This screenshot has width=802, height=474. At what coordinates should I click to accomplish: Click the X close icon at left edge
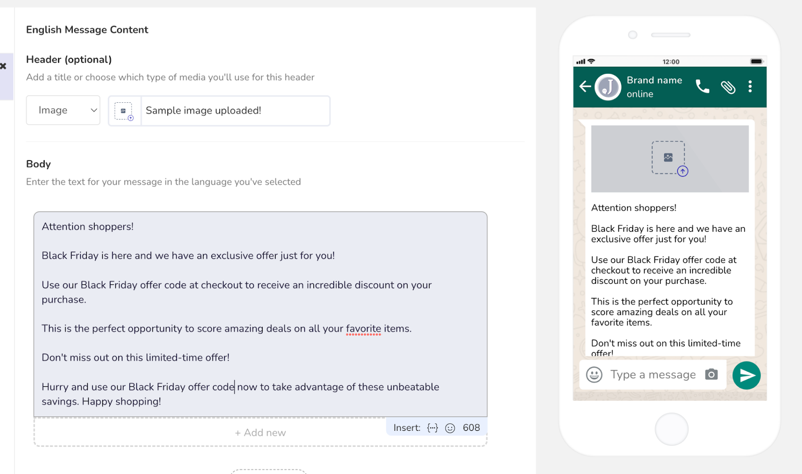point(3,66)
